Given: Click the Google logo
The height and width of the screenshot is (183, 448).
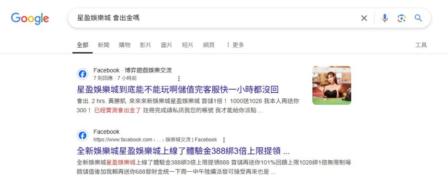Looking at the screenshot, I should click(30, 18).
